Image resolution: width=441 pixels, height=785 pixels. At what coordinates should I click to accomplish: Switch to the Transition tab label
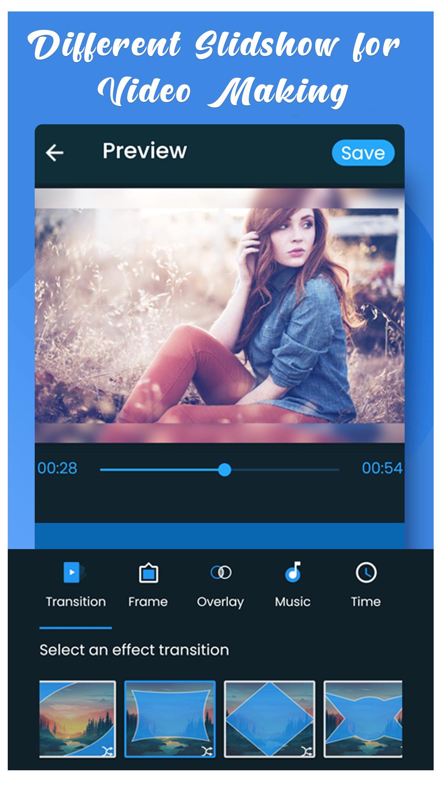tap(76, 602)
